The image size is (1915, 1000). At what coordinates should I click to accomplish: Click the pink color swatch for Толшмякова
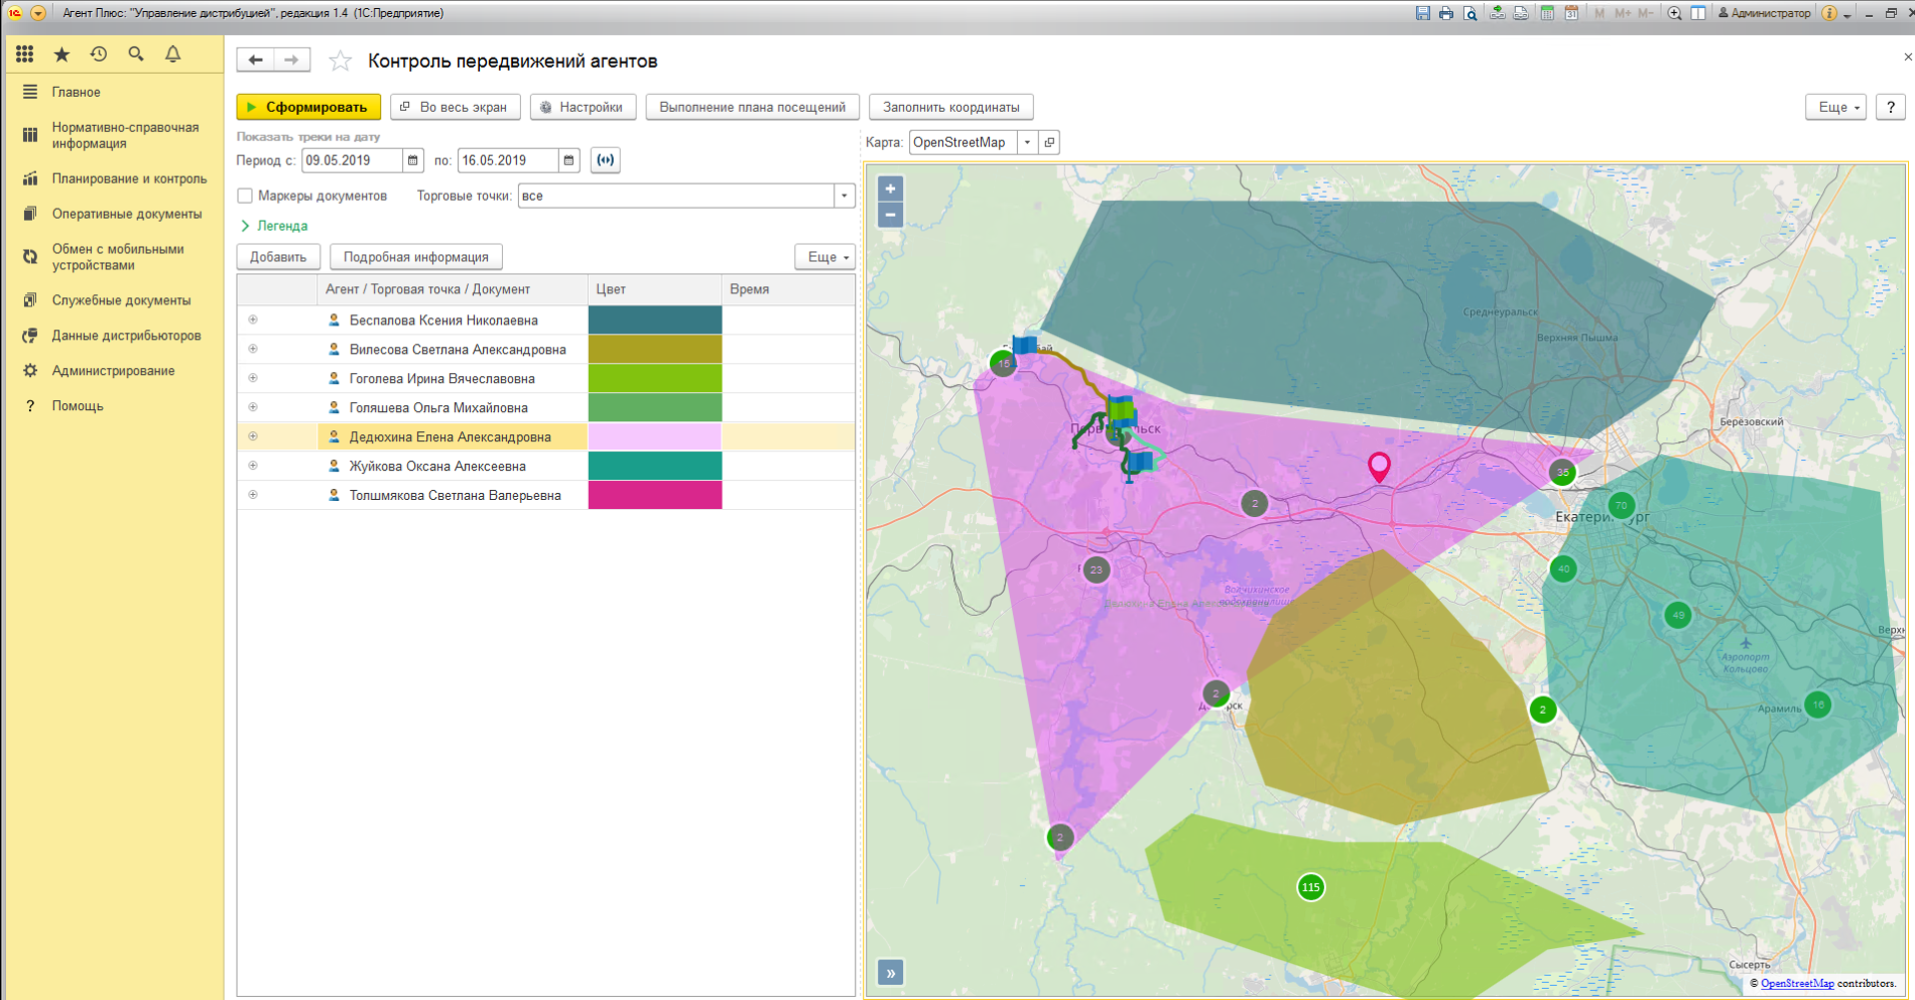click(655, 495)
